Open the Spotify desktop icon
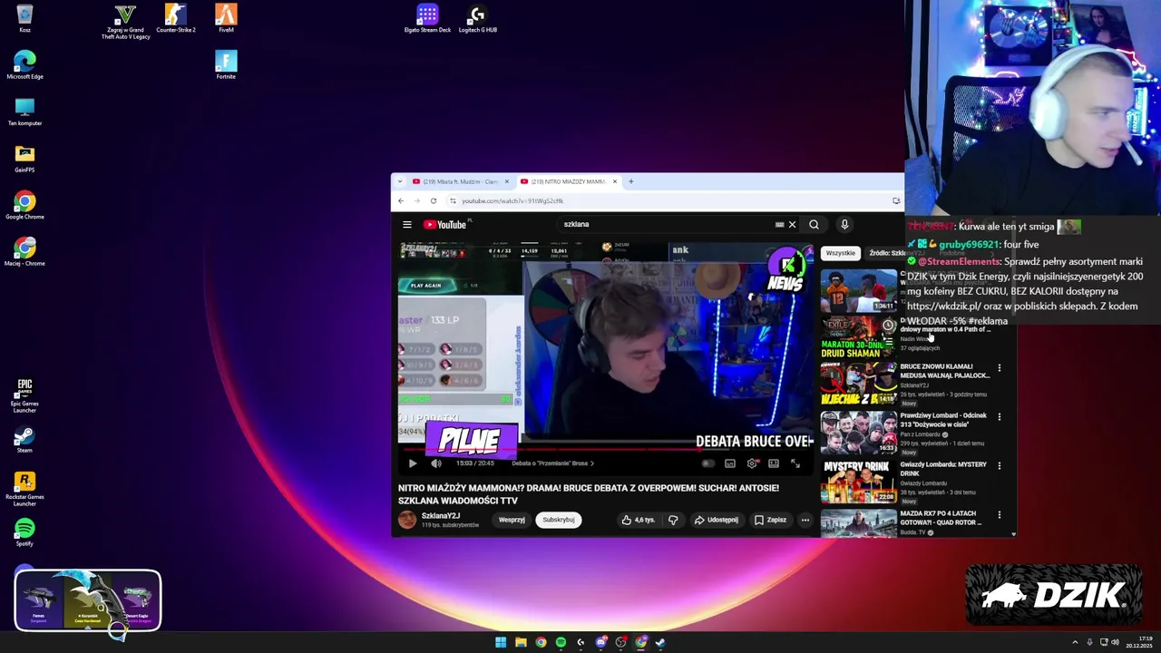 pos(24,532)
